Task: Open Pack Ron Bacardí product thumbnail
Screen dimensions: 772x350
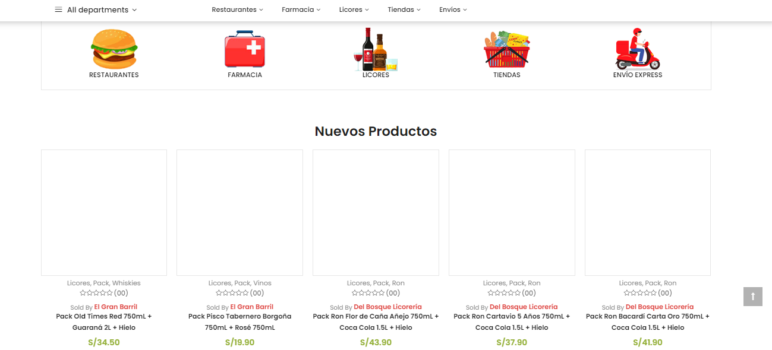Action: click(648, 212)
